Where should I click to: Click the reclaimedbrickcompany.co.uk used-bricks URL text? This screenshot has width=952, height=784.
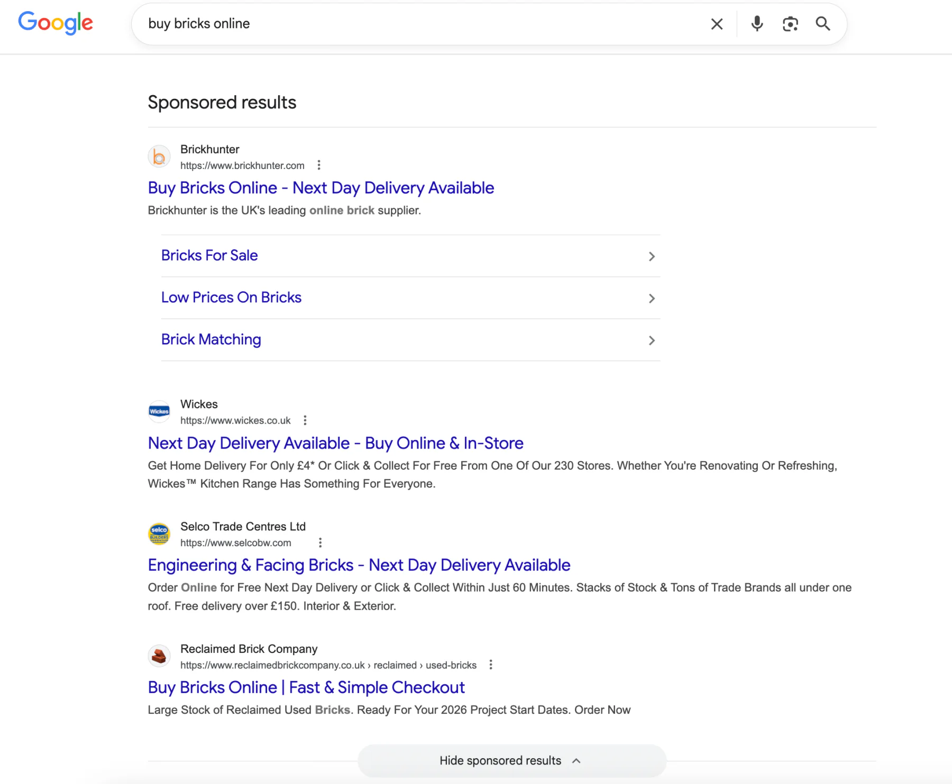[x=328, y=665]
